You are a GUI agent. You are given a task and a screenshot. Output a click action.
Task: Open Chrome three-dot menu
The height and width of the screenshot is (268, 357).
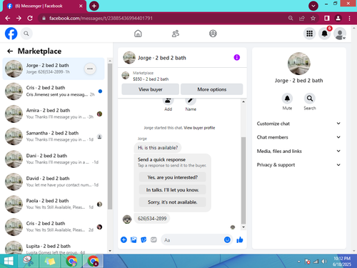pos(349,18)
